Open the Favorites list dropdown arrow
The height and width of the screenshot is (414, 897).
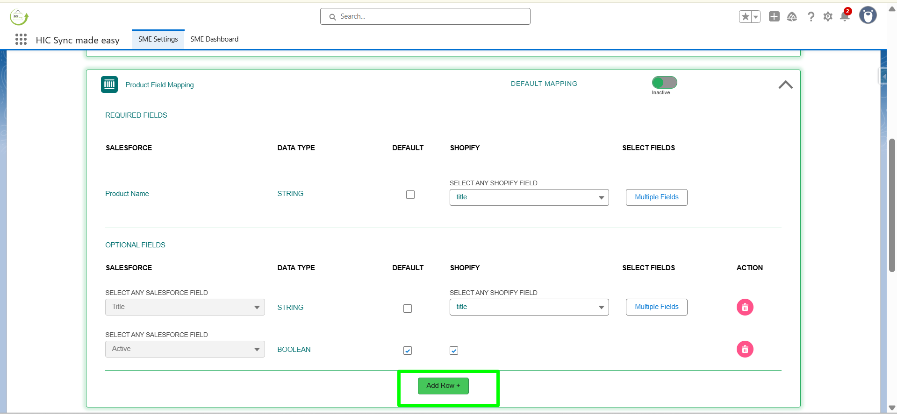[x=755, y=17]
